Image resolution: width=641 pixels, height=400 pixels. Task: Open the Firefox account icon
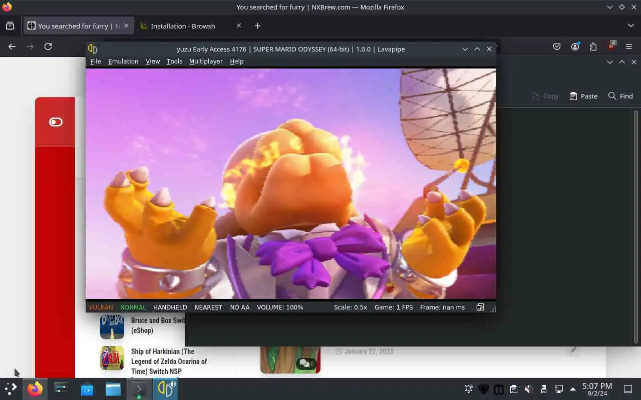575,46
